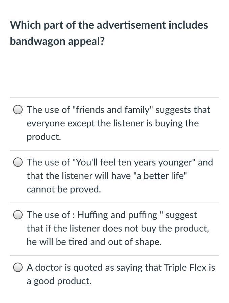This screenshot has width=229, height=303.
Task: Click the line "he will be tired and out of shape."
Action: click(94, 242)
